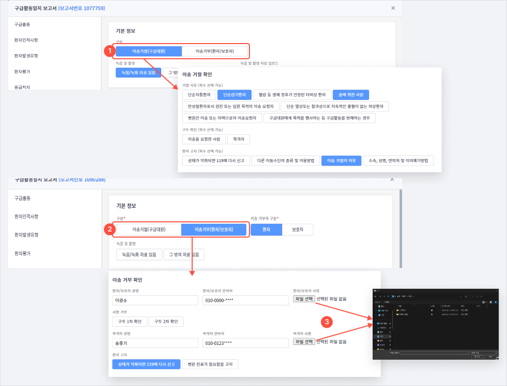Click the refresh icon in file dialog
Viewport: 507px width, 386px height.
tap(466, 296)
